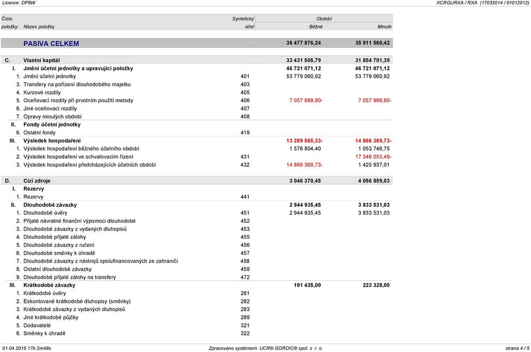Select the value 1 576 804,40
The image size is (531, 352).
click(305, 149)
